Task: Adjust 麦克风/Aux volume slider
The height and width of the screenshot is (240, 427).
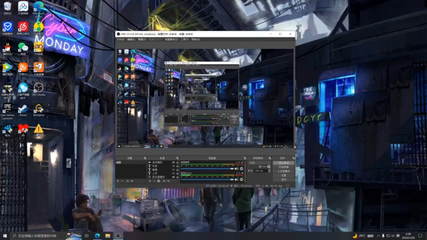Action: pyautogui.click(x=207, y=179)
